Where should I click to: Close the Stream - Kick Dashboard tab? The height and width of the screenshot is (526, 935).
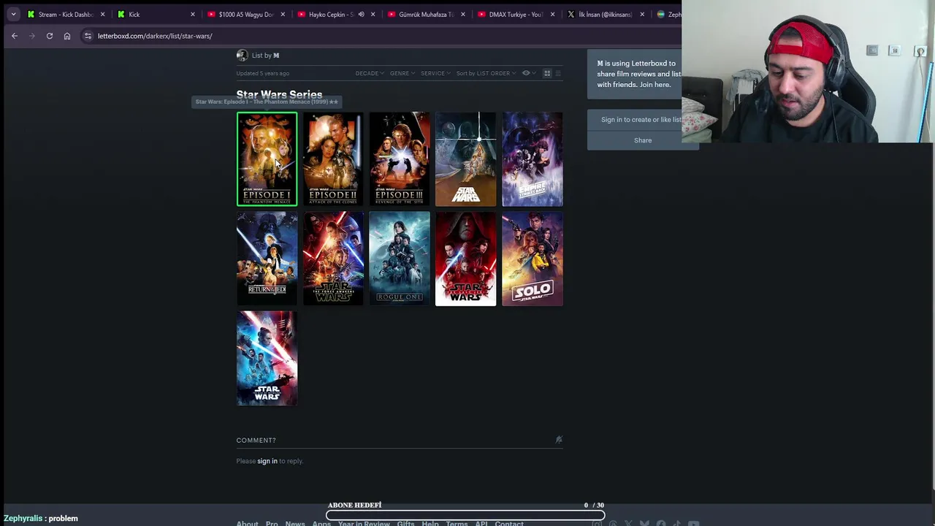click(x=102, y=14)
